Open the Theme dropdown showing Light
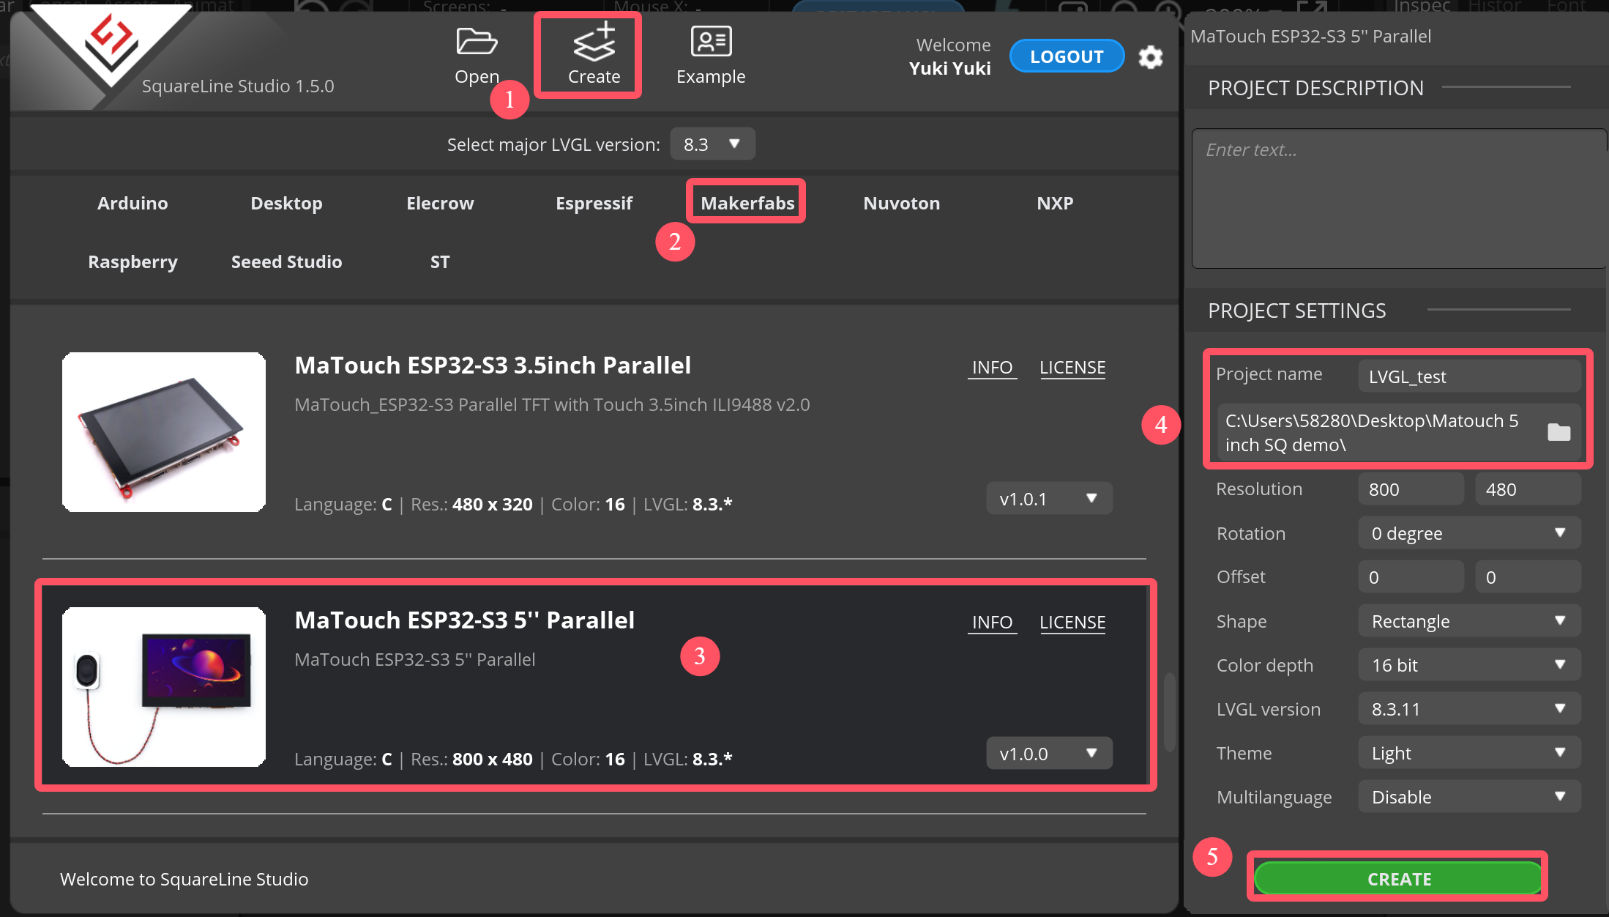The width and height of the screenshot is (1609, 917). (1469, 753)
